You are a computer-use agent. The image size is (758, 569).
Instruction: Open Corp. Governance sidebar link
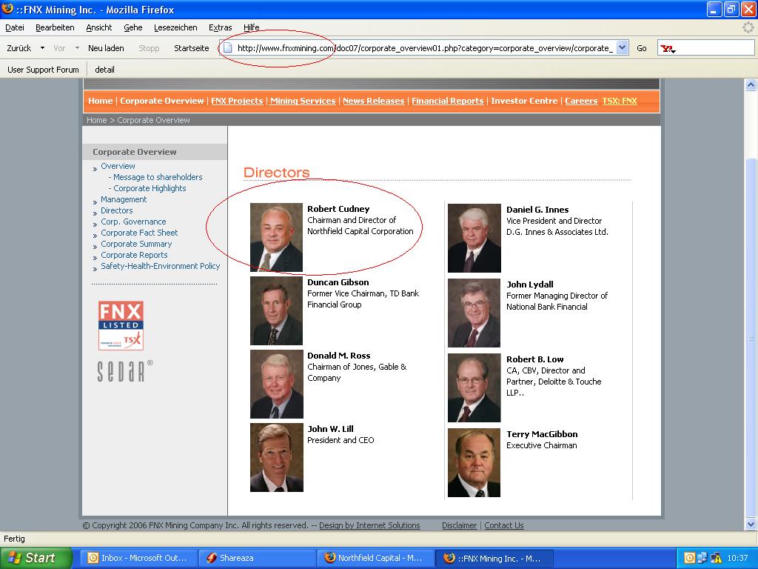click(x=133, y=222)
